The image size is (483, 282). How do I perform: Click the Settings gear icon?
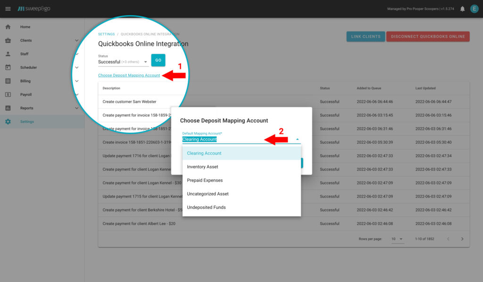pyautogui.click(x=8, y=121)
